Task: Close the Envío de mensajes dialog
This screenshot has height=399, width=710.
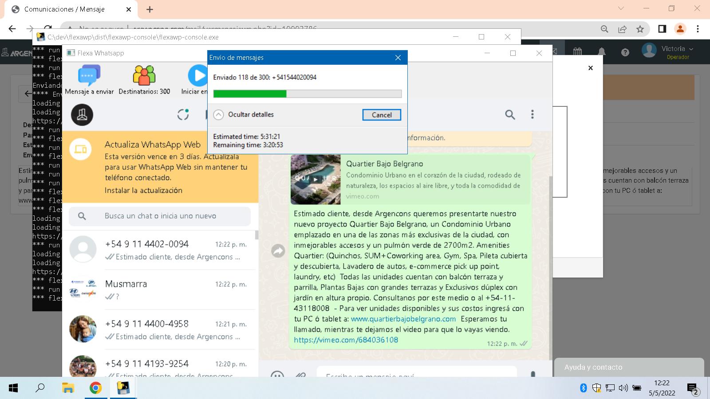Action: click(x=398, y=58)
